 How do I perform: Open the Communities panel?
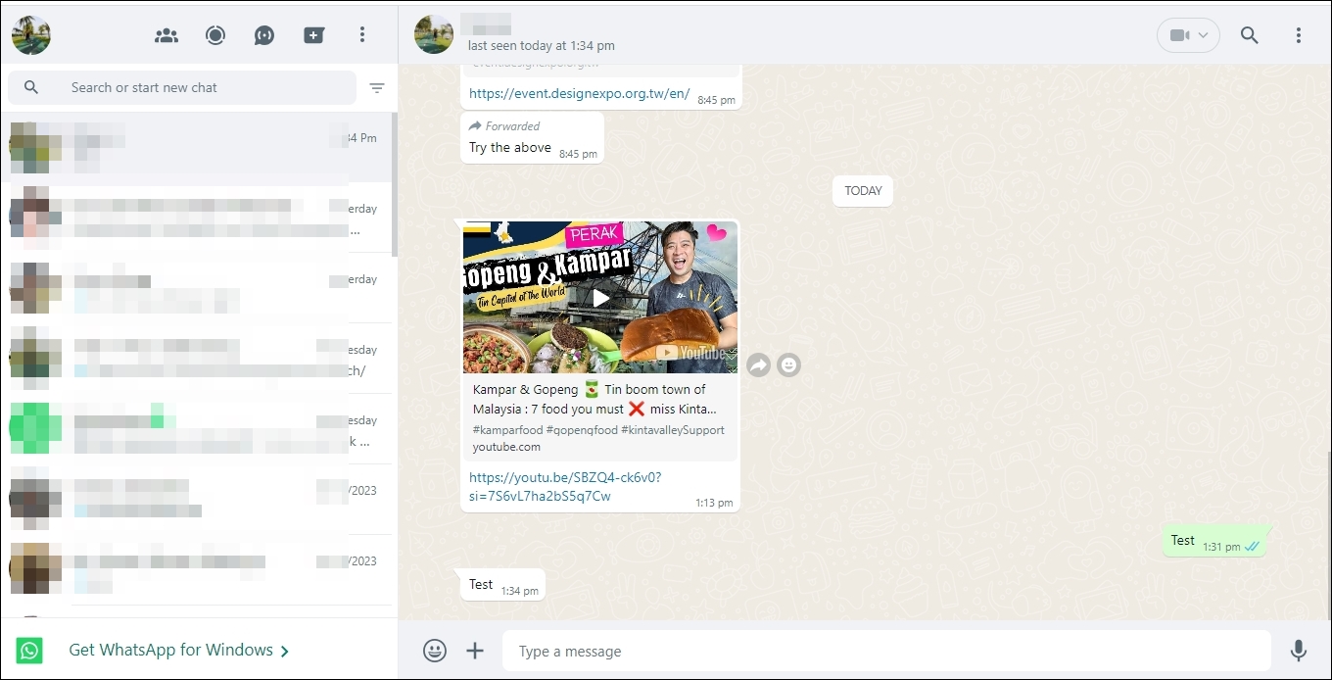click(166, 35)
